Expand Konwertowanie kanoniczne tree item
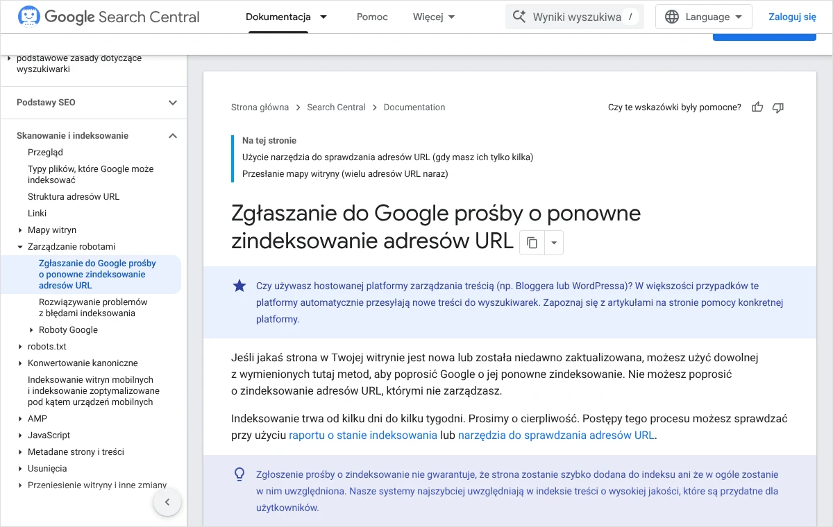This screenshot has height=527, width=833. coord(20,363)
